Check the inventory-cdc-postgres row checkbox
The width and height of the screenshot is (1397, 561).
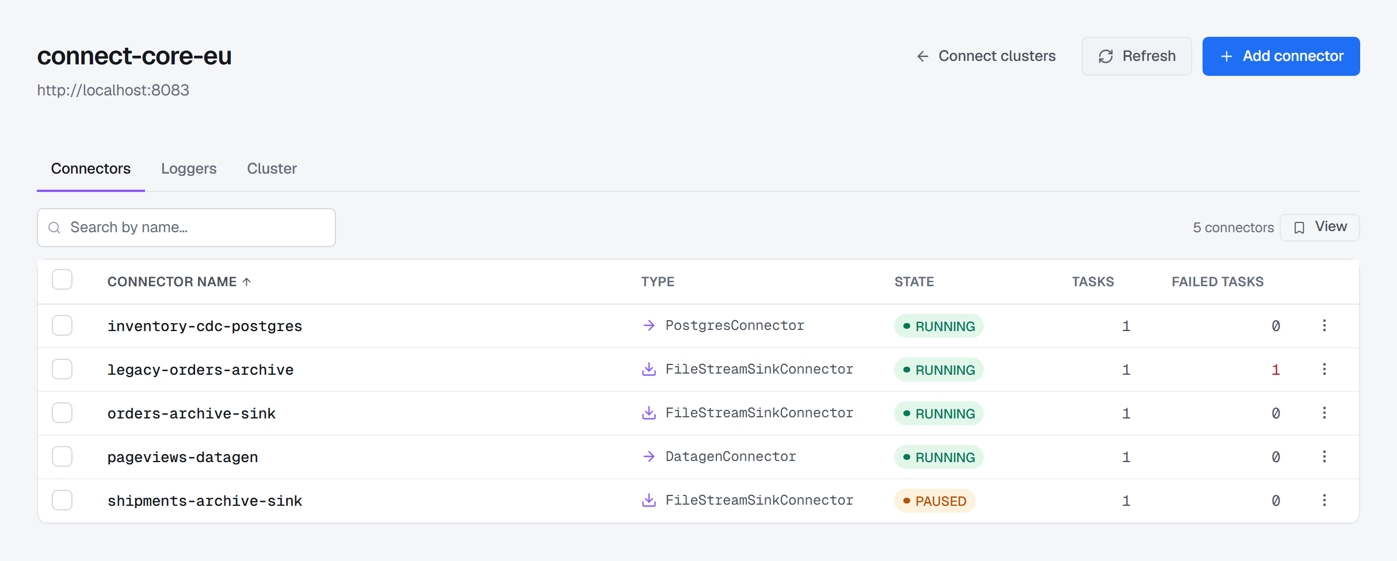[62, 325]
